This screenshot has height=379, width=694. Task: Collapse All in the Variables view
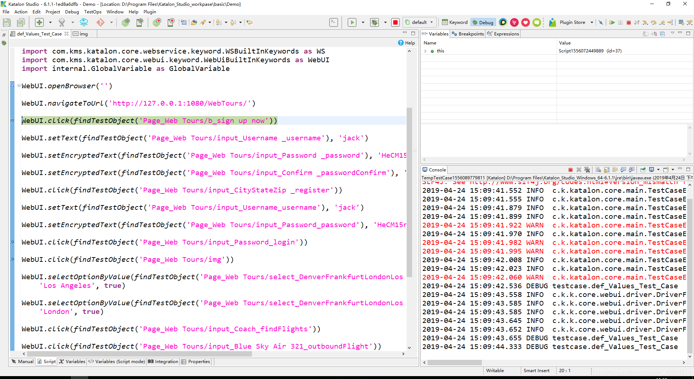[662, 34]
